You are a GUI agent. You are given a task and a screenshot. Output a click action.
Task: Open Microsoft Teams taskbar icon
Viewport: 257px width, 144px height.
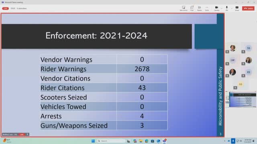click(164, 141)
